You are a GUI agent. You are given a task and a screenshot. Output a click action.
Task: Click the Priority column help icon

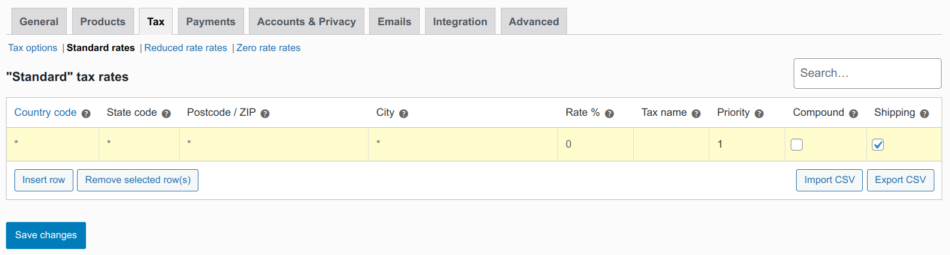tap(759, 113)
